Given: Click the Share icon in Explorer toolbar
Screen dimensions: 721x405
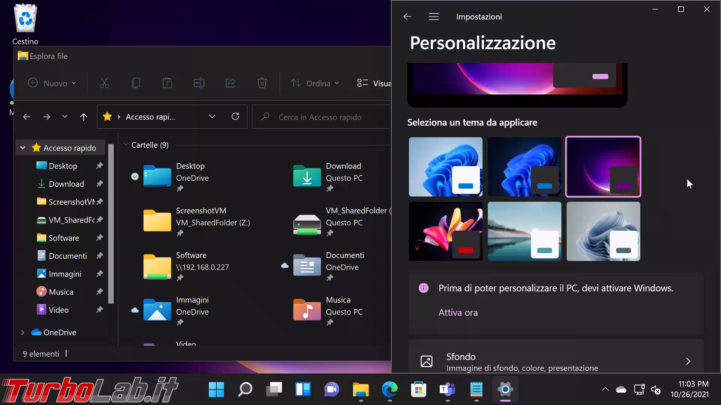Looking at the screenshot, I should pyautogui.click(x=231, y=83).
